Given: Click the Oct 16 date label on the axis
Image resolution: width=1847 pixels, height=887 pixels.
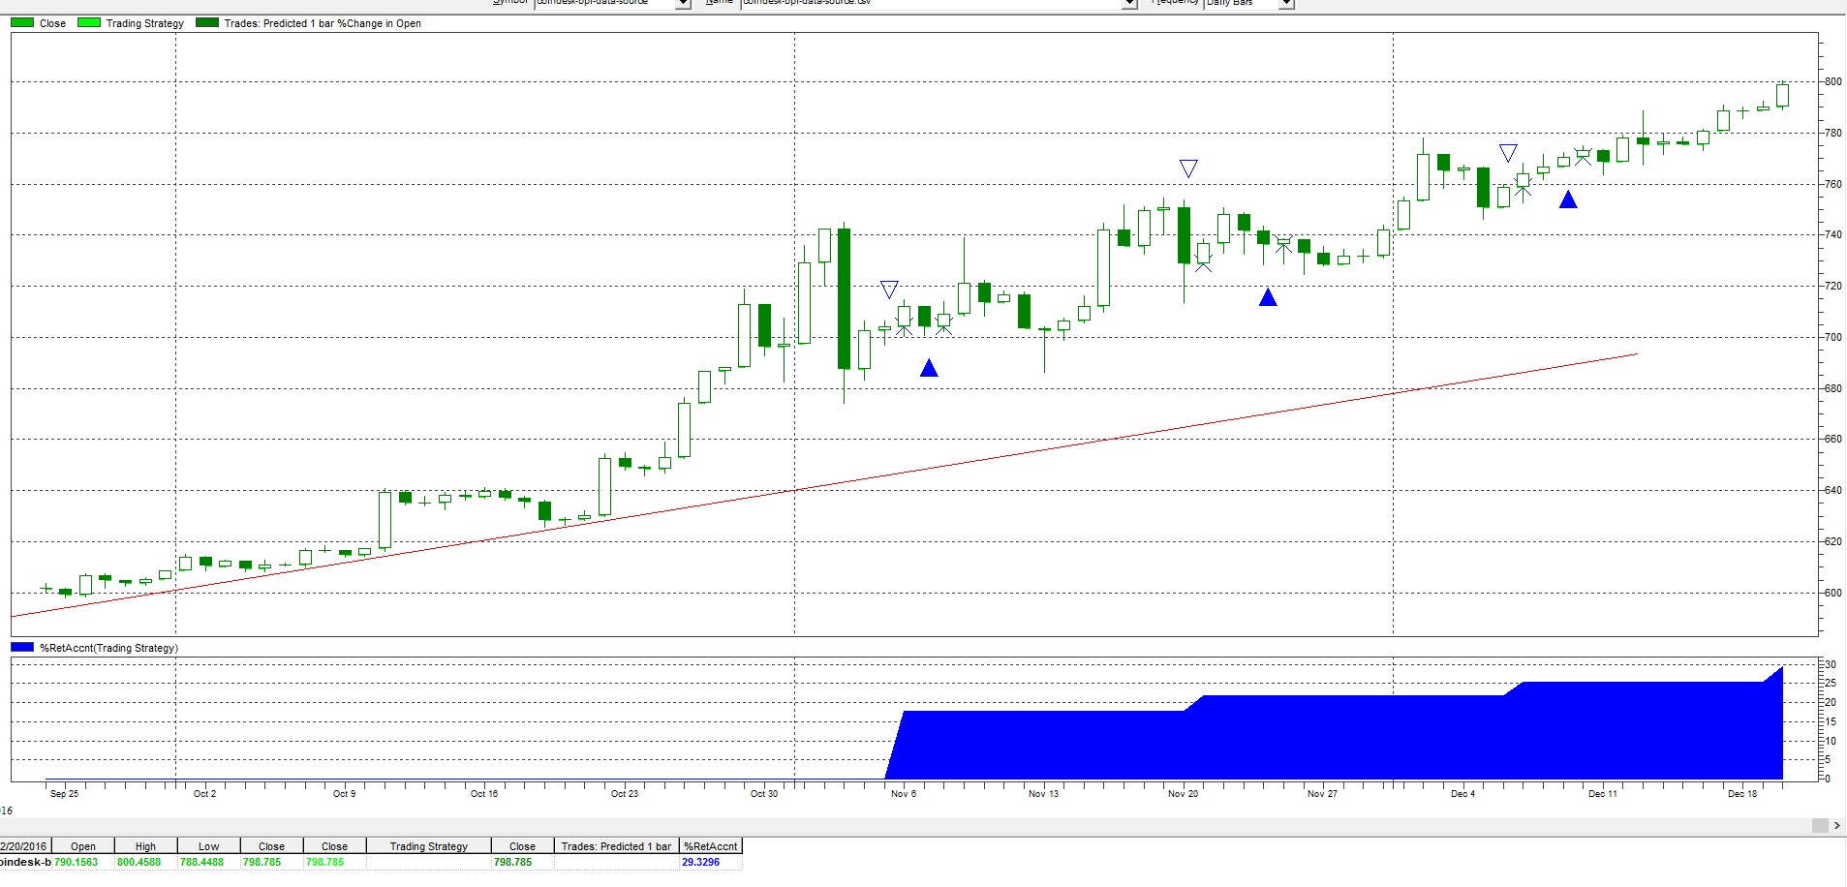Looking at the screenshot, I should tap(484, 794).
